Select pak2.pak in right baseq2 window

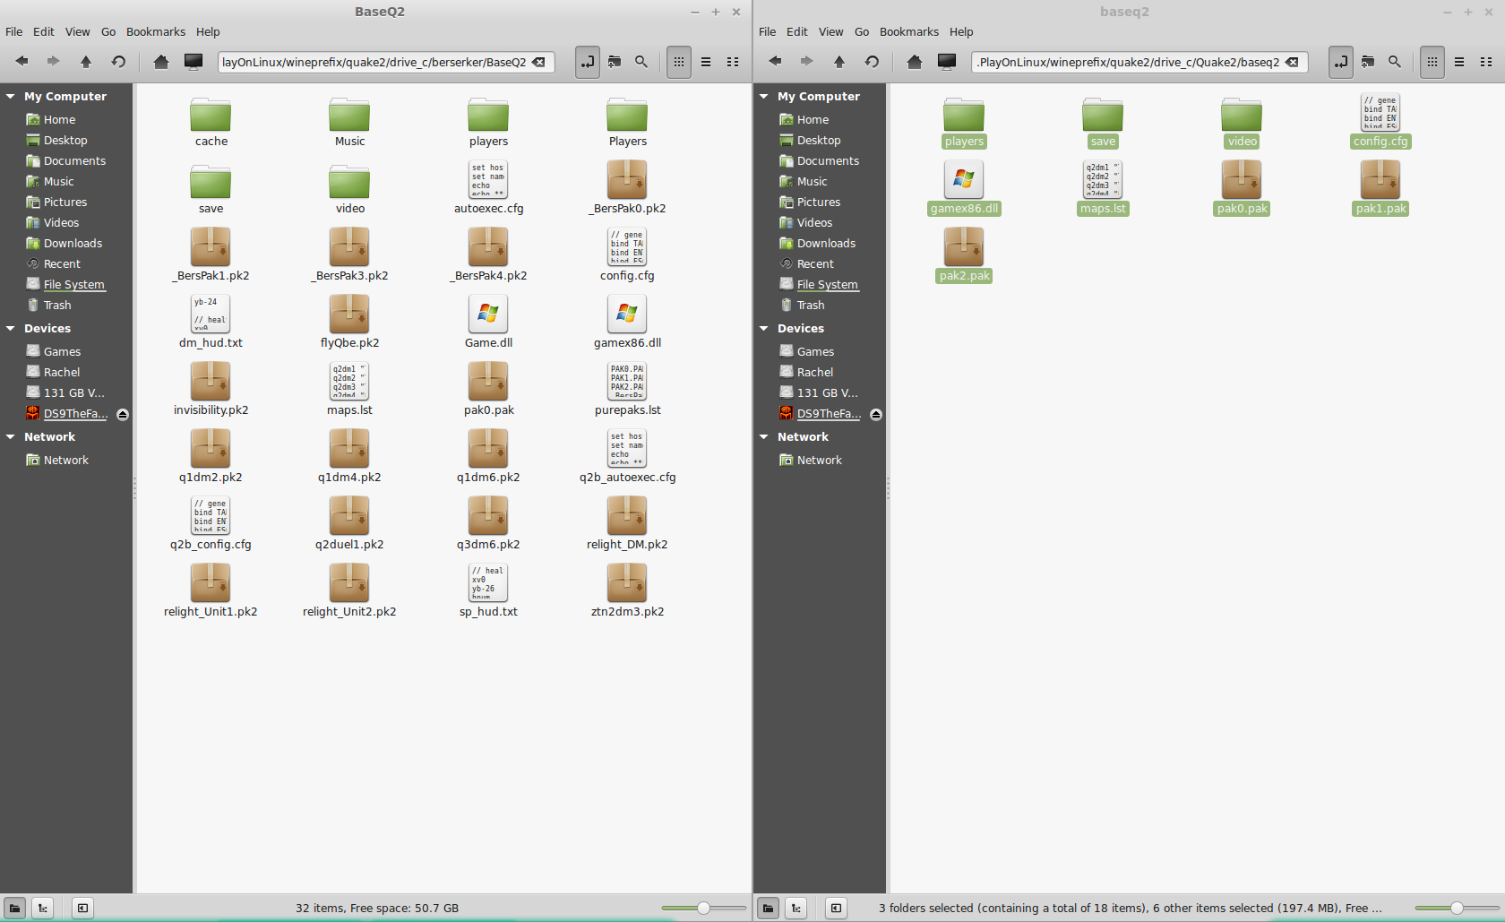(x=964, y=255)
